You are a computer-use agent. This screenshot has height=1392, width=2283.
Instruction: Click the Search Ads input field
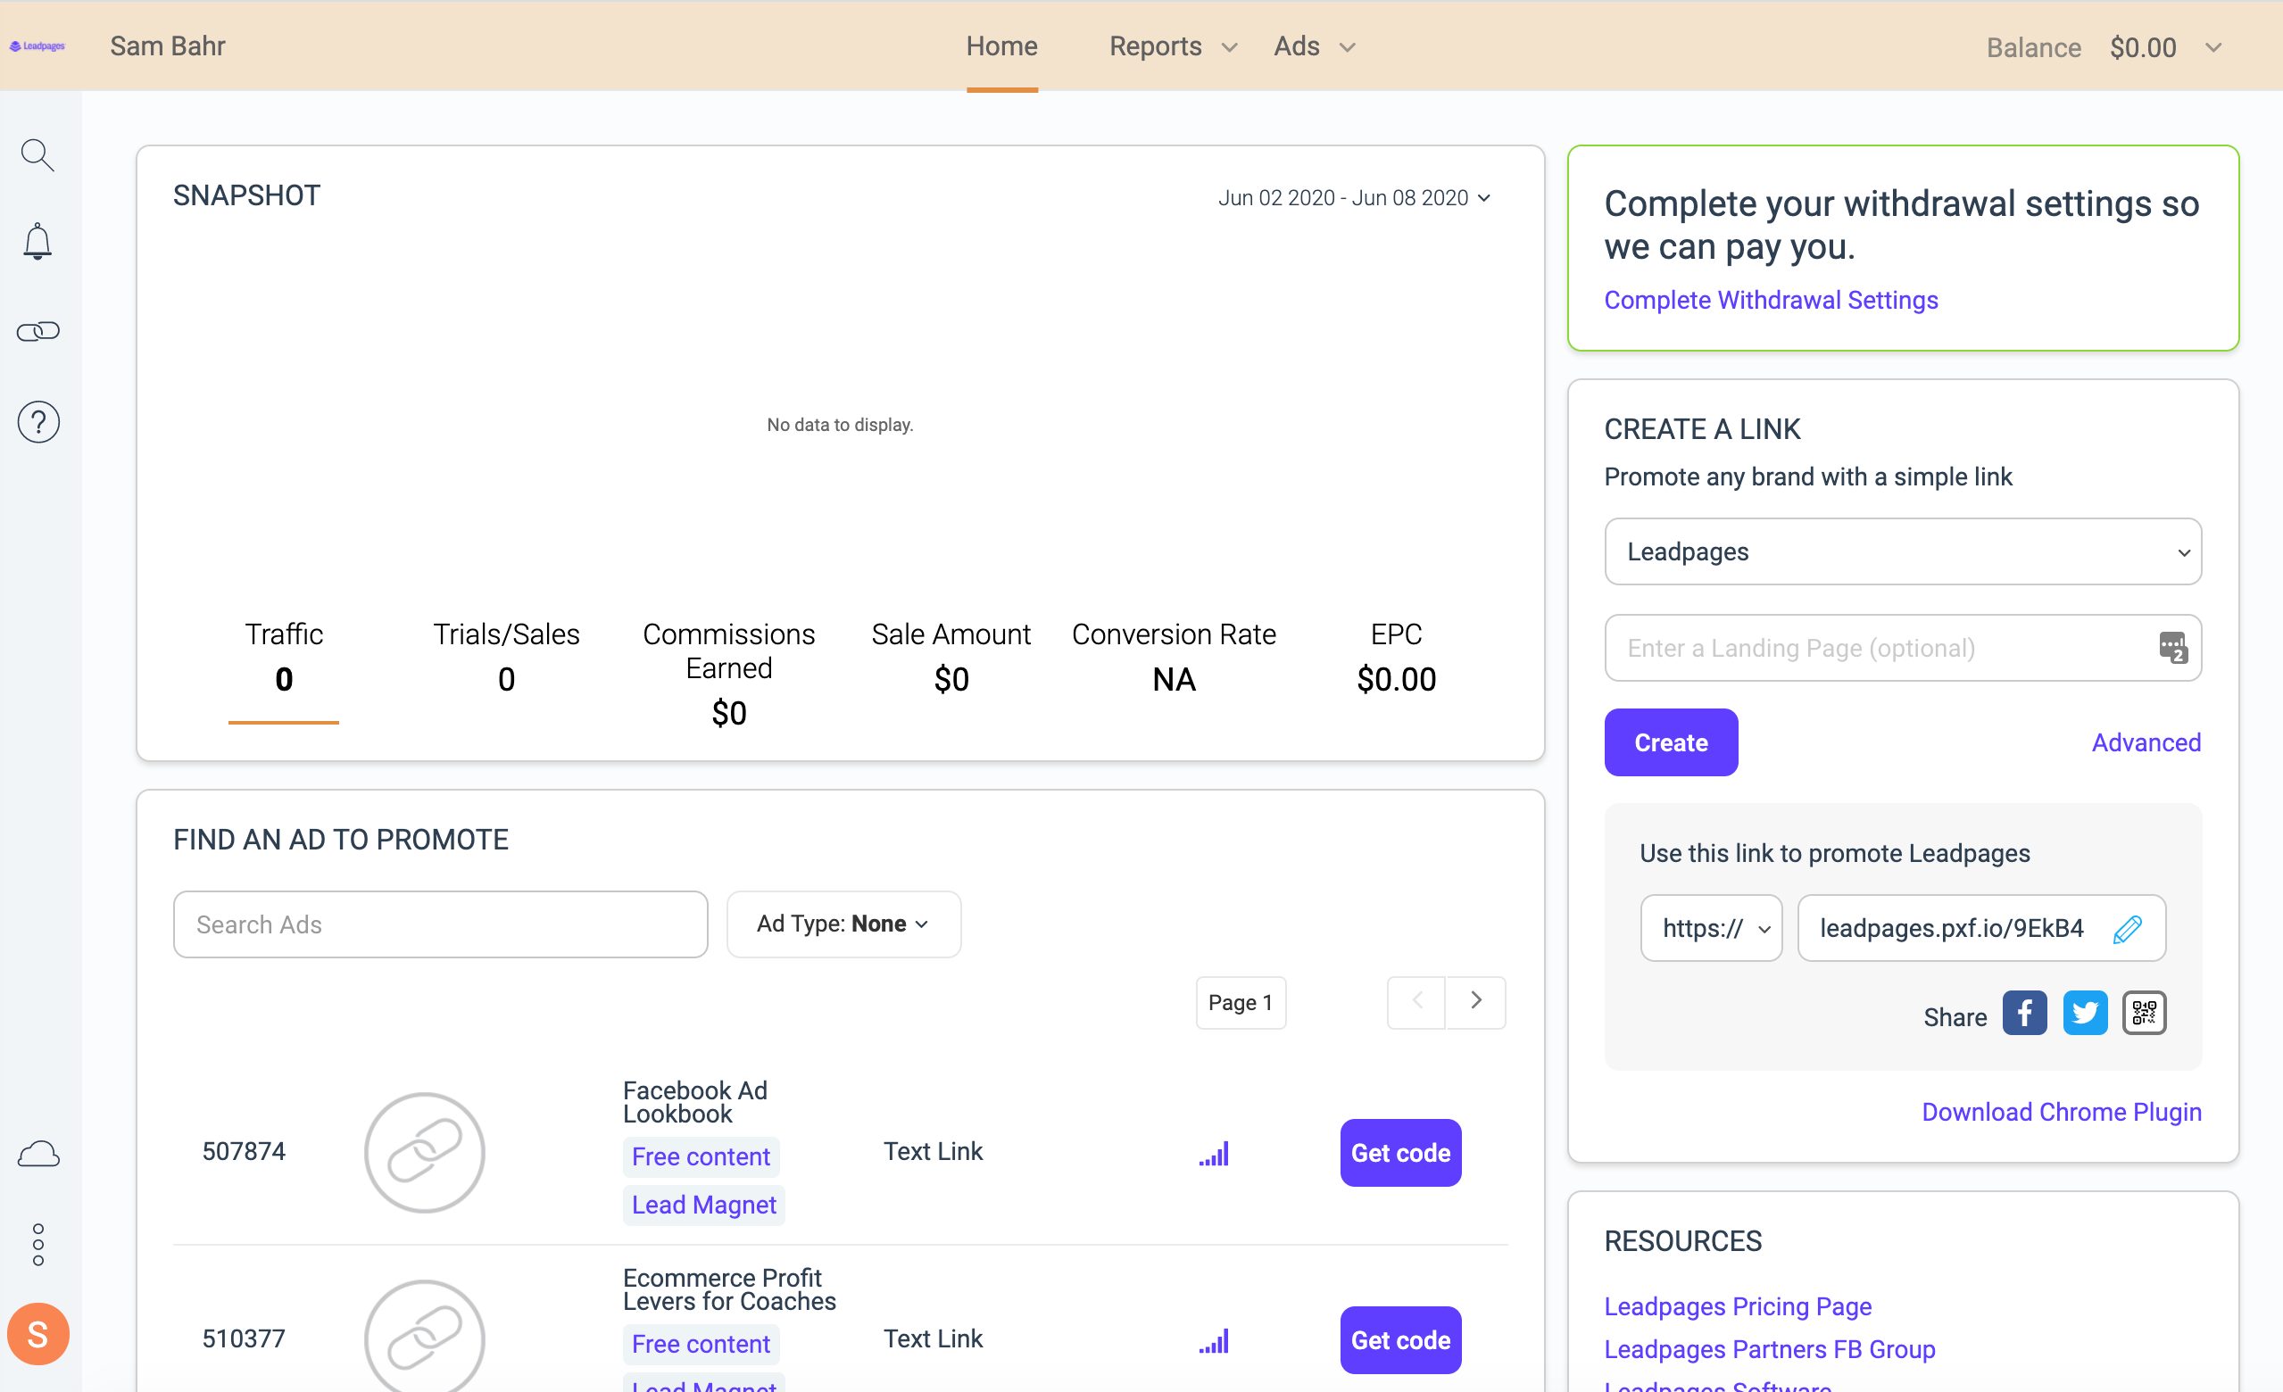[440, 924]
